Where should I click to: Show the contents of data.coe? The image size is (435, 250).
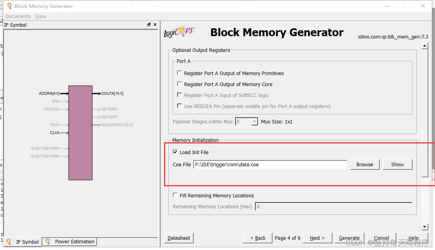tap(397, 164)
